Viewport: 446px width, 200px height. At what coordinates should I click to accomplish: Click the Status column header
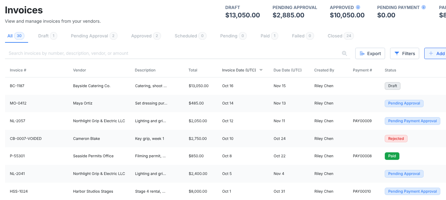390,70
